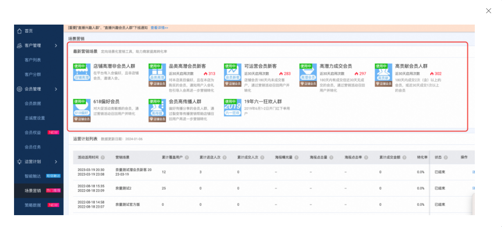
Task: Click the flame icon beside 313
Action: tap(206, 73)
